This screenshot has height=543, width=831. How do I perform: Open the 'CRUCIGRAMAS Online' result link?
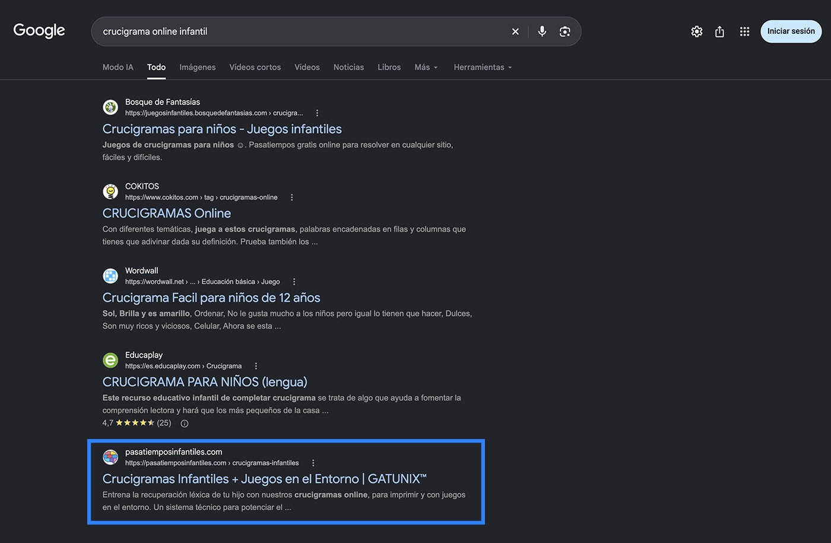[x=167, y=213]
